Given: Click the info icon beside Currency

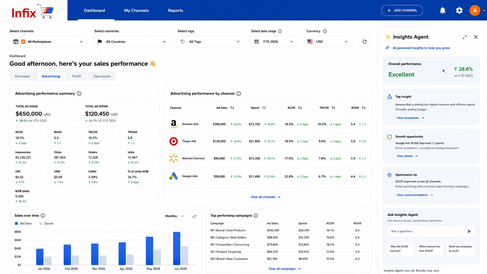Looking at the screenshot, I should click(325, 31).
